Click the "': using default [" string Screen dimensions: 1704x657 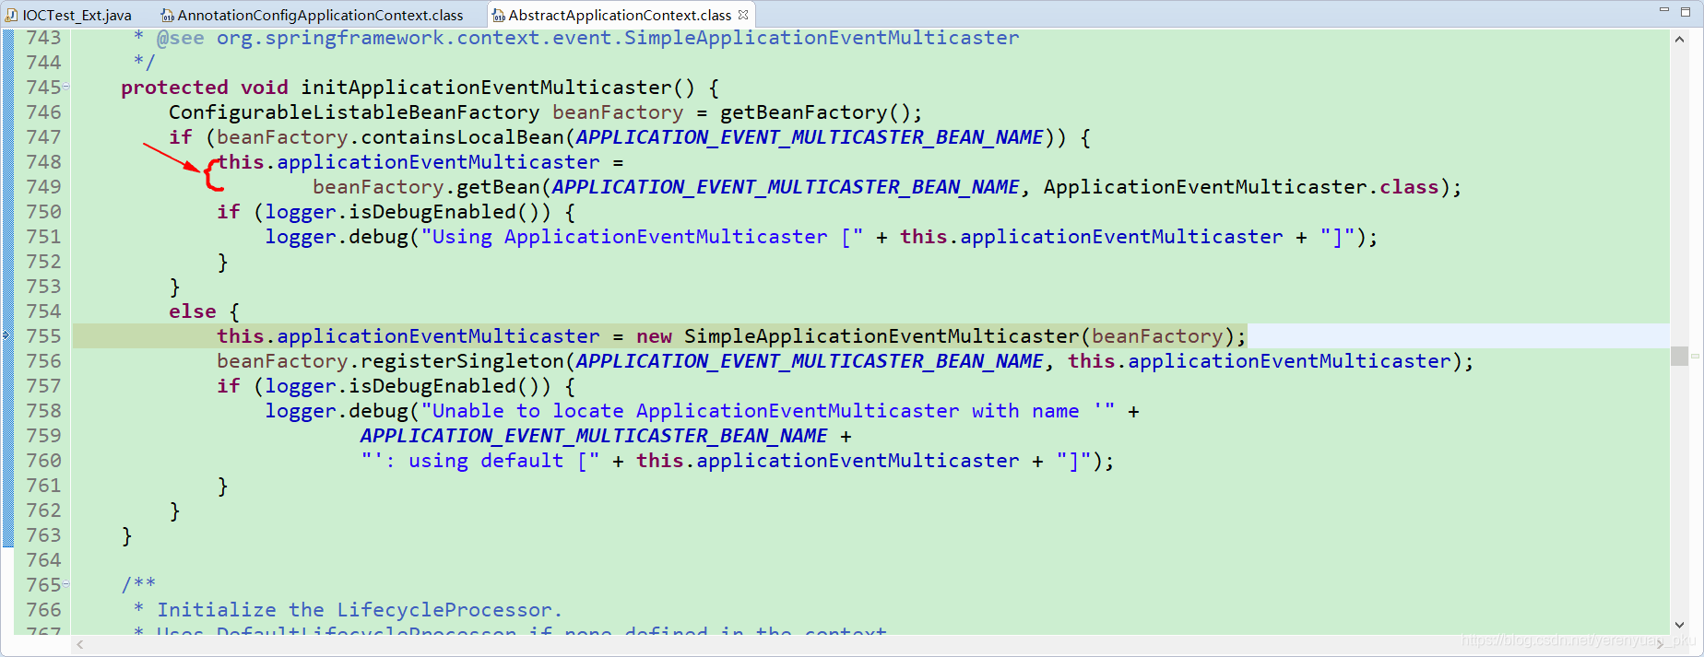(x=480, y=461)
